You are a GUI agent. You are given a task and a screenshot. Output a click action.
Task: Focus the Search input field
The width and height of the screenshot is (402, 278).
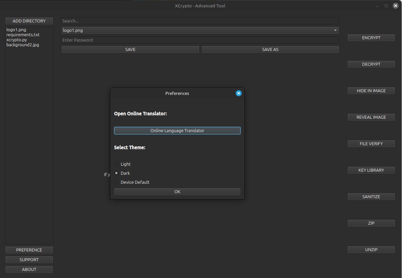click(x=200, y=21)
